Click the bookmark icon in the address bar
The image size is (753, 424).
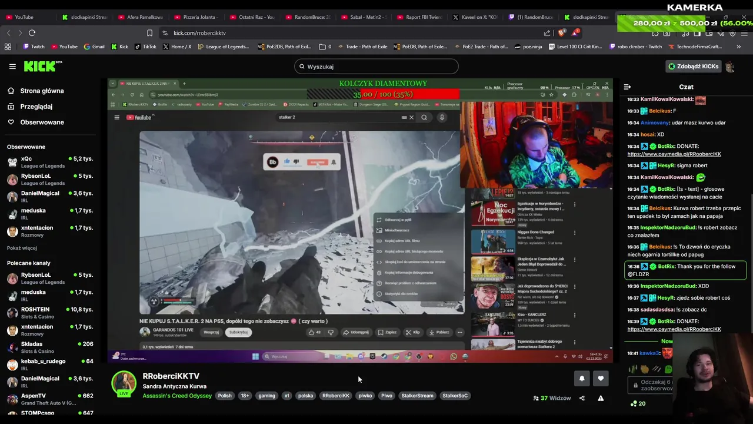149,33
